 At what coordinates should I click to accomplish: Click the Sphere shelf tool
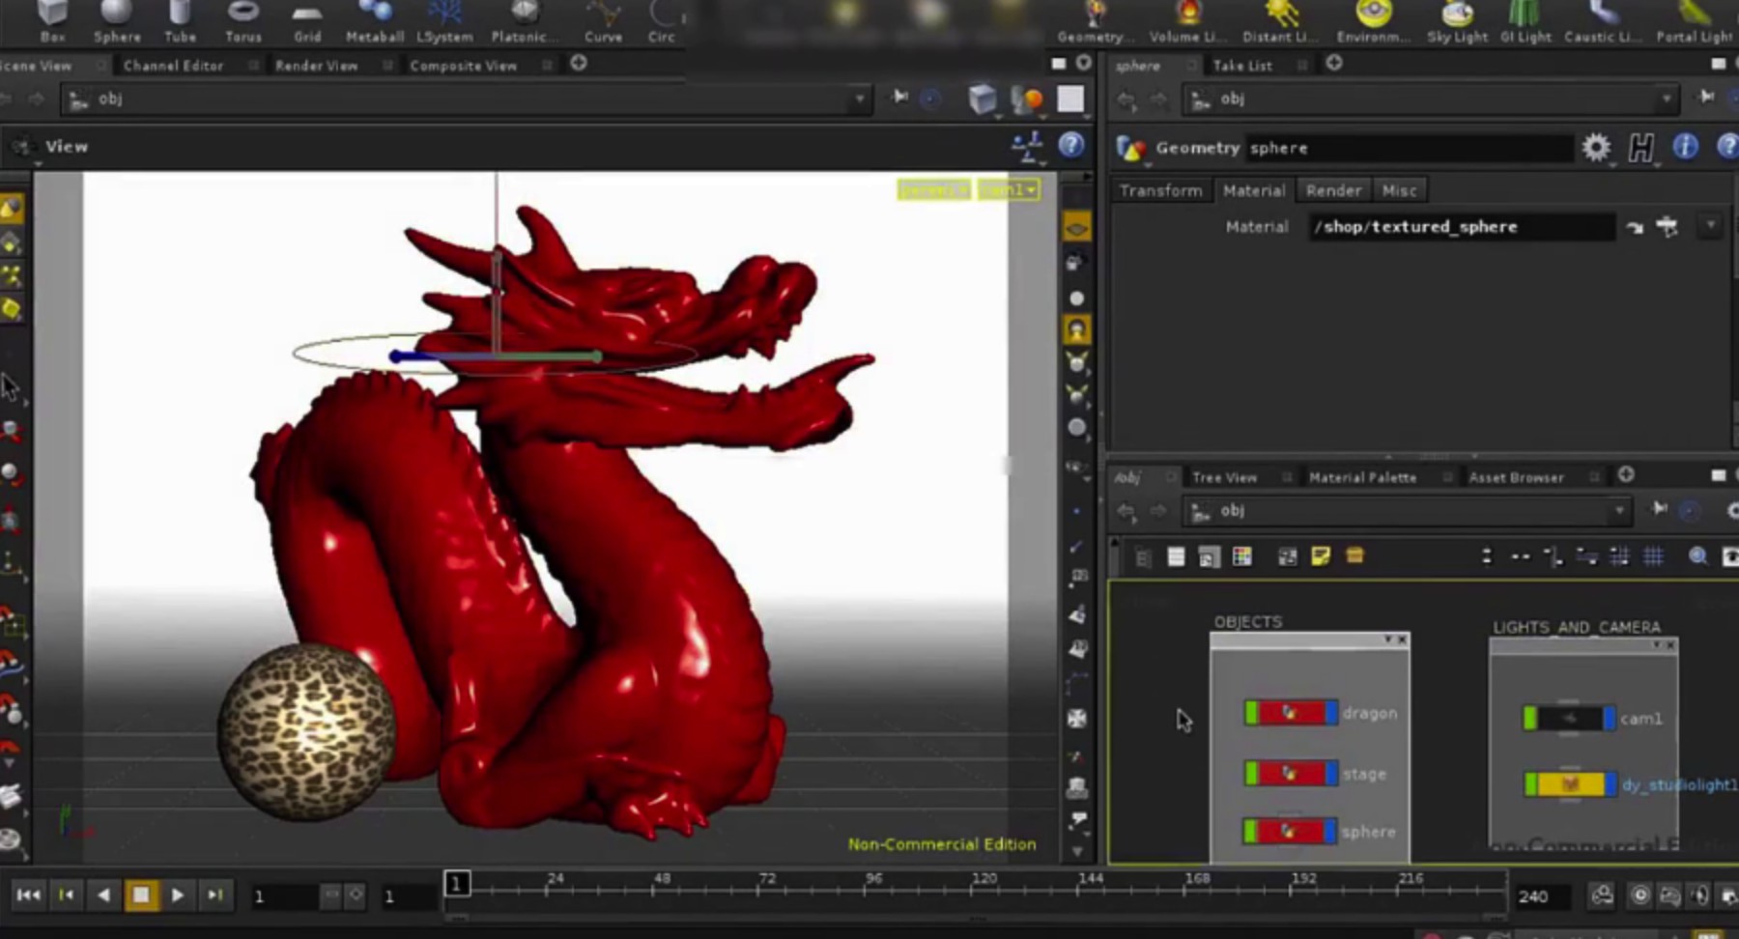[116, 21]
